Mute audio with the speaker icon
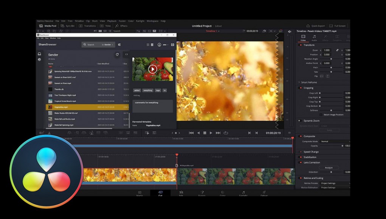Image resolution: width=386 pixels, height=219 pixels. [x=290, y=31]
